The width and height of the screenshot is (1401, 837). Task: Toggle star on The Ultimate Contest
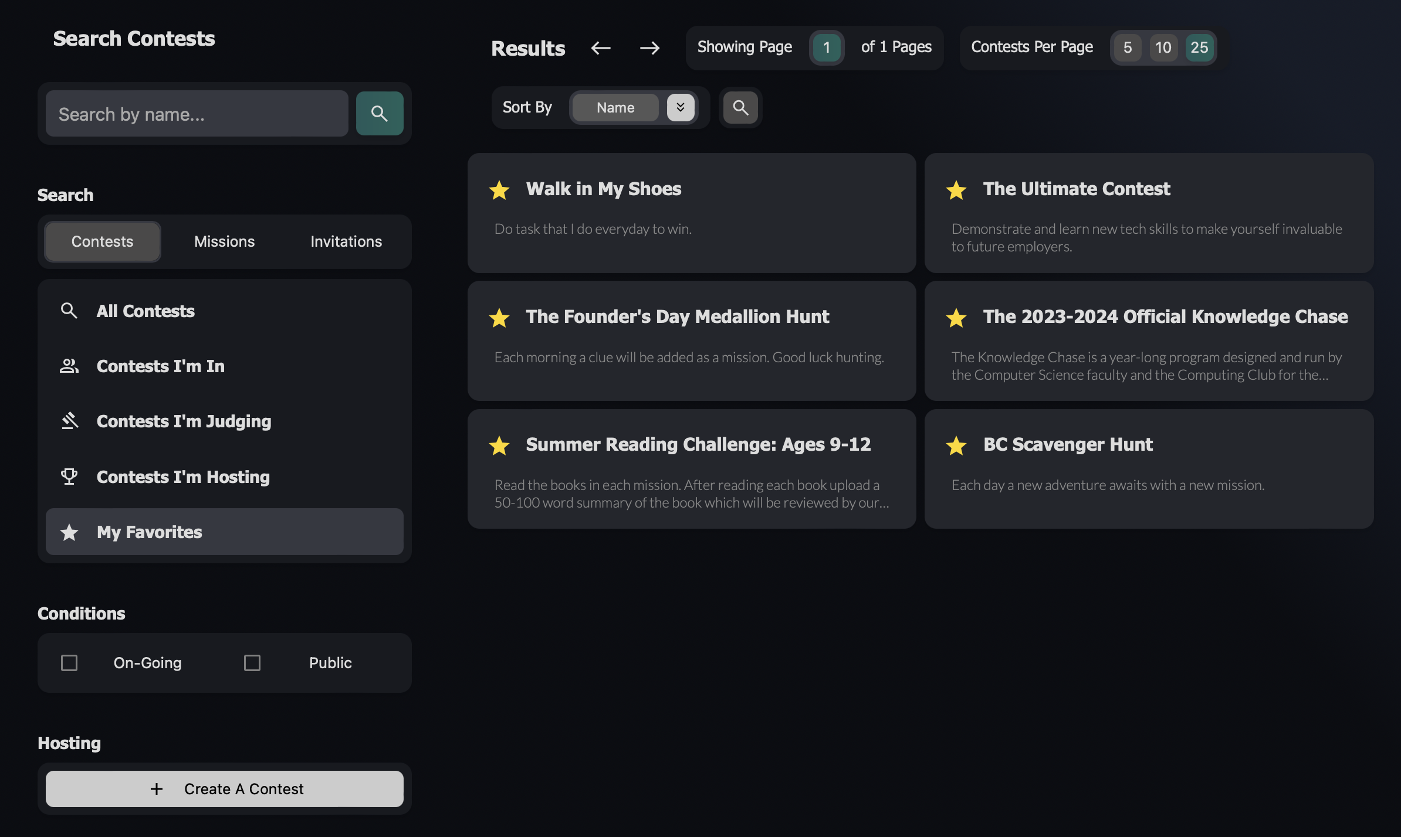pyautogui.click(x=956, y=190)
